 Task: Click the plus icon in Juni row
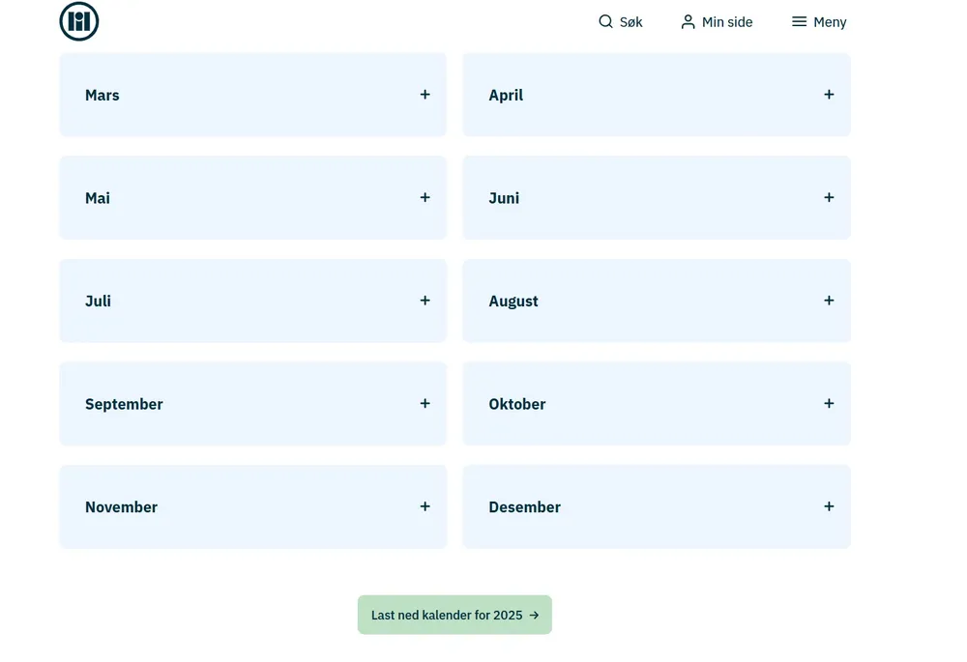tap(829, 197)
